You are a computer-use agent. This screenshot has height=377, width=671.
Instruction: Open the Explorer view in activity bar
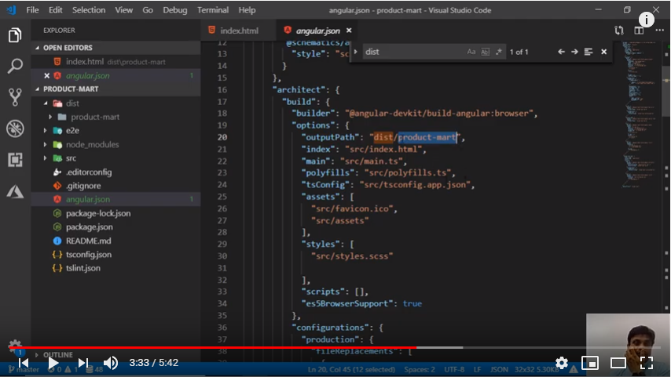pos(14,35)
